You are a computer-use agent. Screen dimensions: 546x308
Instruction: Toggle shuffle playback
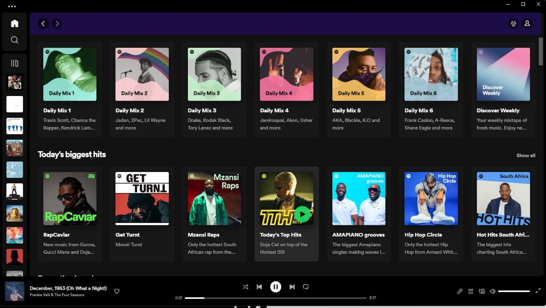[245, 287]
